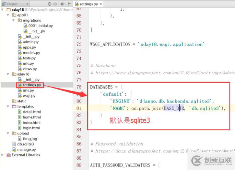The width and height of the screenshot is (235, 170).
Task: Click the scroll-from-source target icon
Action: click(50, 4)
